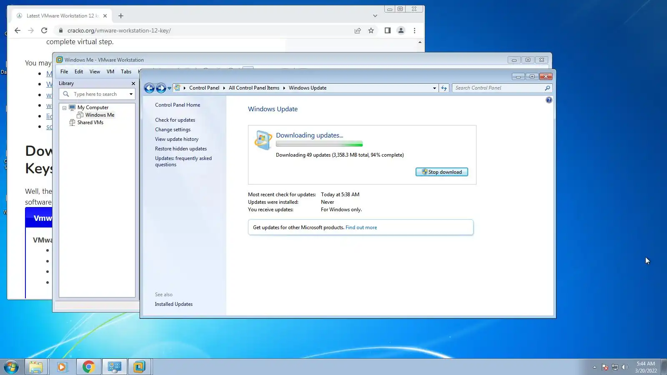667x375 pixels.
Task: Switch to Chrome from the taskbar
Action: point(88,367)
